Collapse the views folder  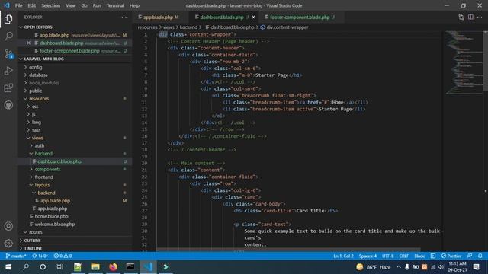(x=37, y=138)
